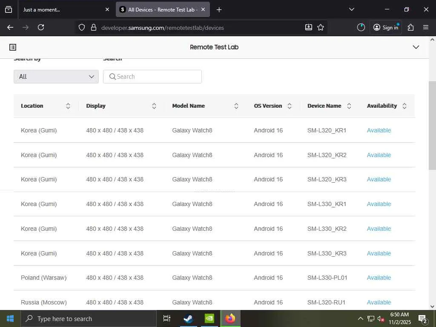
Task: Focus the device Search input field
Action: point(152,77)
